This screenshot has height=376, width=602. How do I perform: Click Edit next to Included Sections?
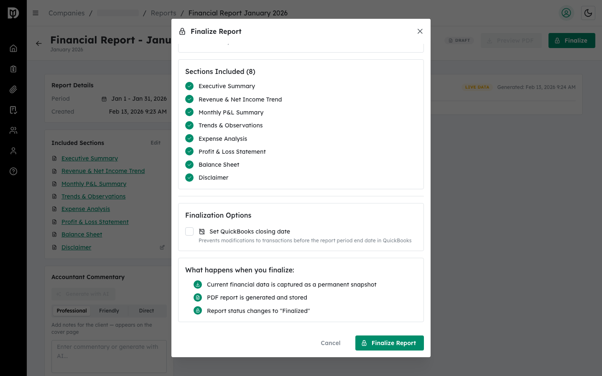pos(155,142)
